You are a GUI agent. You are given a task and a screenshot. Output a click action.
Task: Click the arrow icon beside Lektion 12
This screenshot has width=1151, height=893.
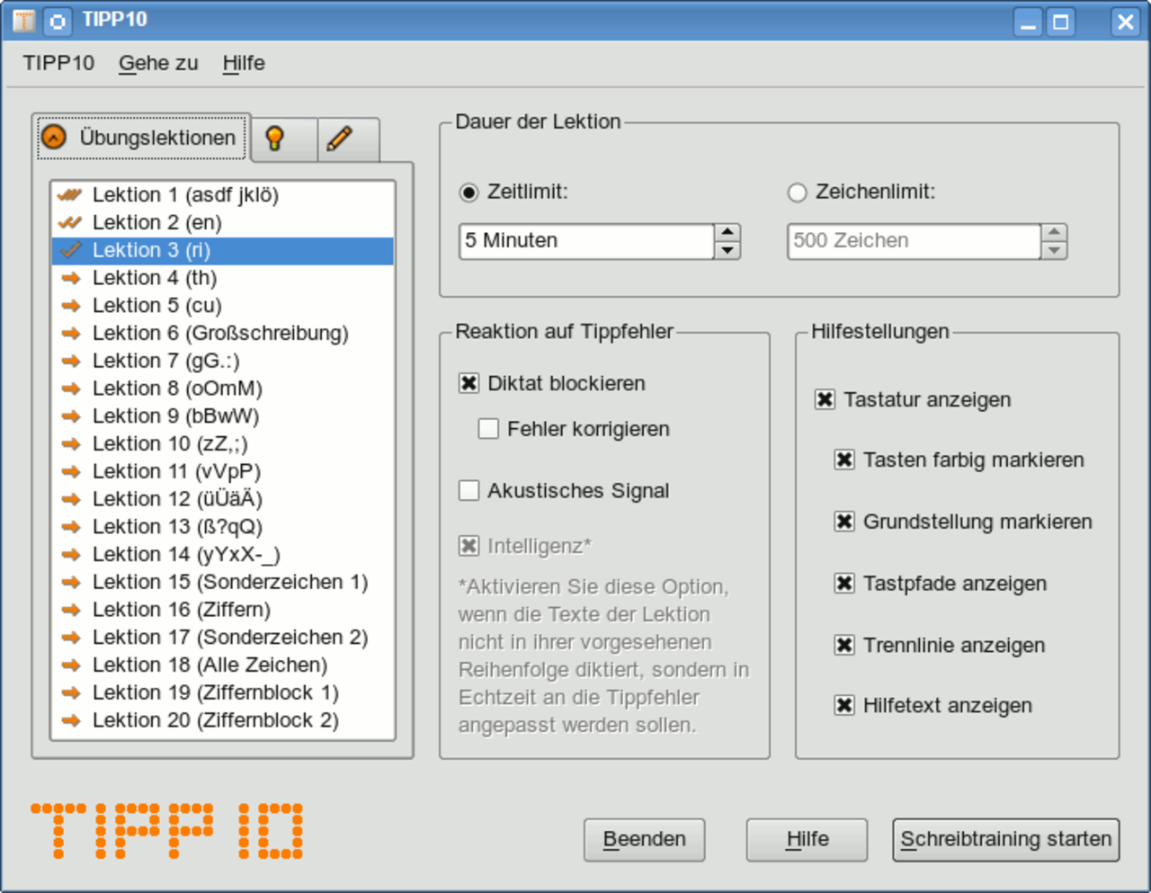(x=71, y=499)
